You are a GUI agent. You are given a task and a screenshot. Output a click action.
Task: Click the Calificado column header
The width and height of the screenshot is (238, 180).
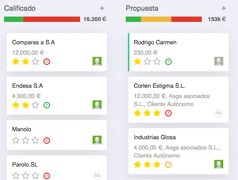[x=20, y=9]
